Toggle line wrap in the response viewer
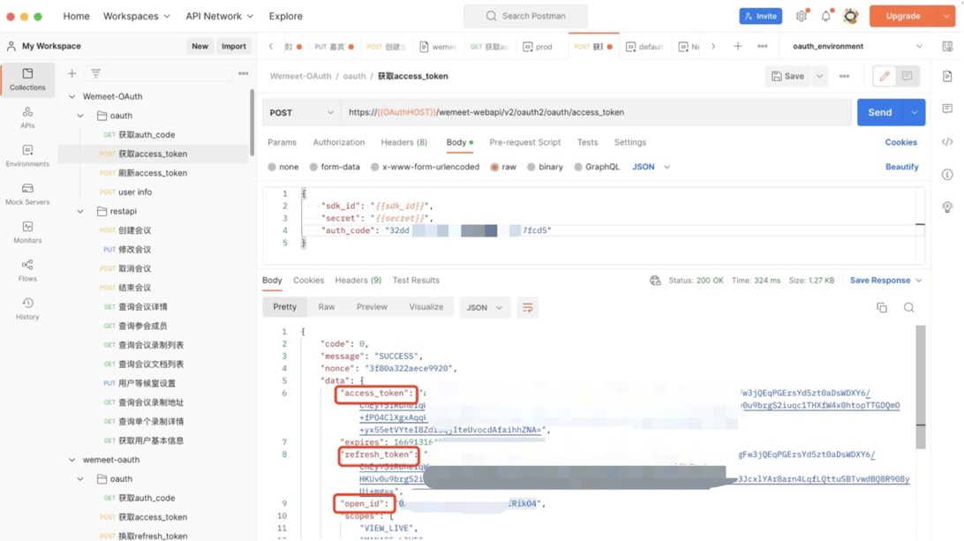This screenshot has width=964, height=541. (528, 307)
